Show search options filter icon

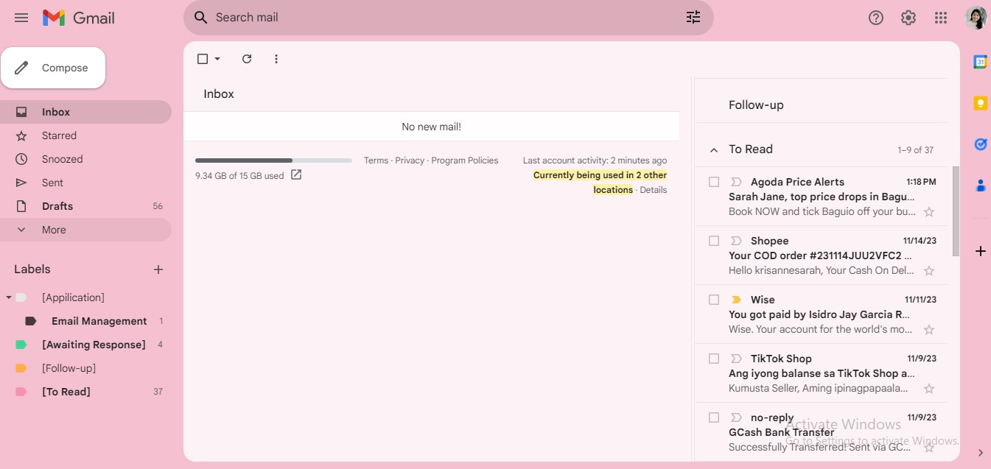693,18
